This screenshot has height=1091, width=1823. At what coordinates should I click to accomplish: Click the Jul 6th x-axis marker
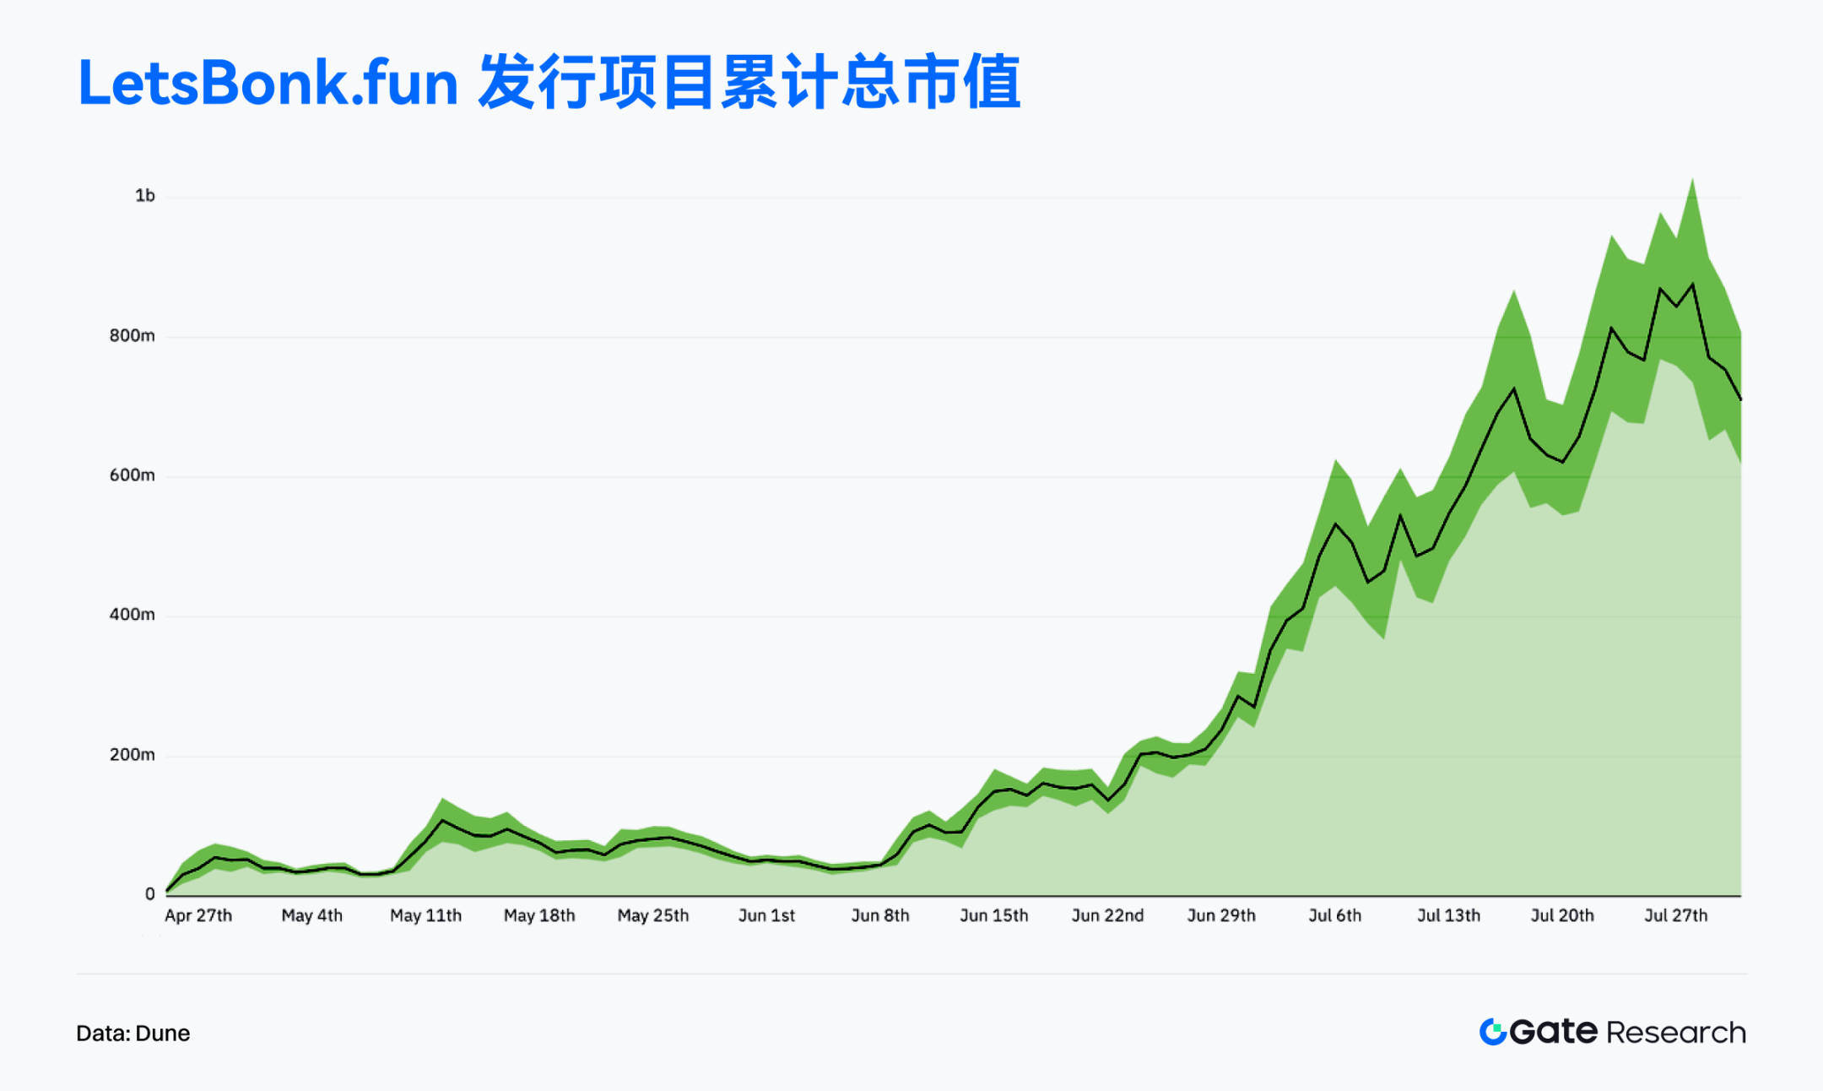point(1334,915)
